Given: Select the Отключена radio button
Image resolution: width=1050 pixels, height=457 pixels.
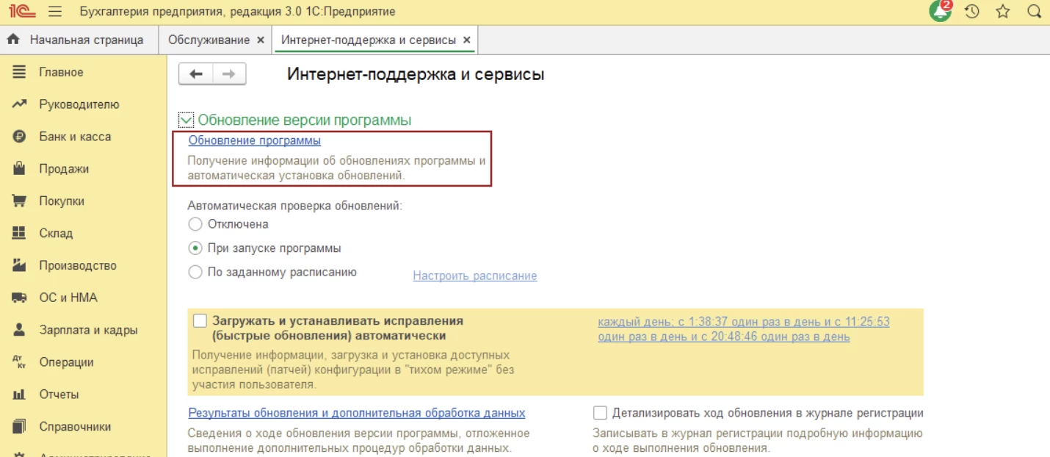Looking at the screenshot, I should (195, 224).
